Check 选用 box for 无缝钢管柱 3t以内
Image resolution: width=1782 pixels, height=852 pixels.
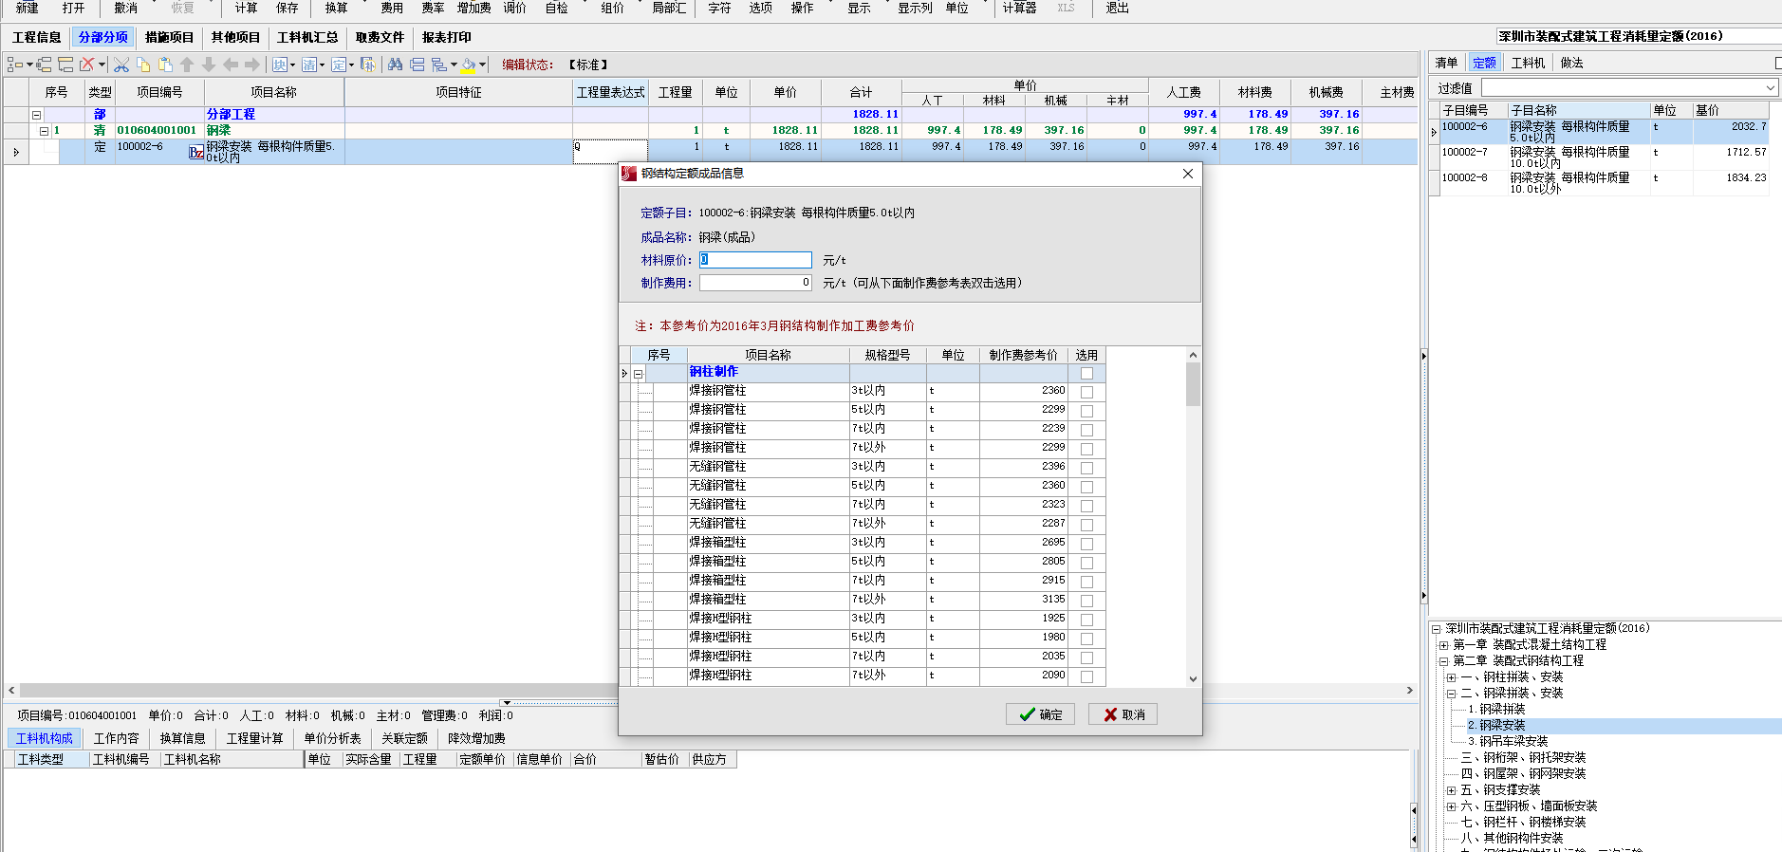[x=1086, y=468]
